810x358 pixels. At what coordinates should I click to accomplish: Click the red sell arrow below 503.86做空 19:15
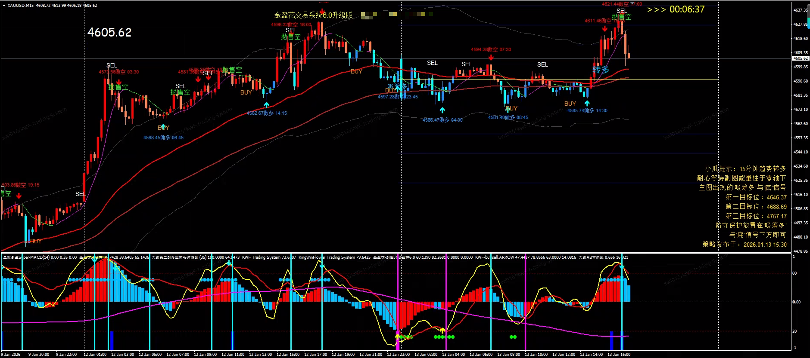[x=19, y=196]
